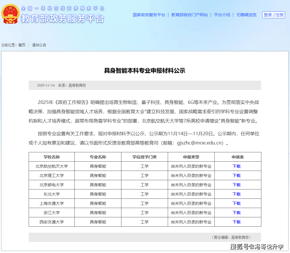
Task: Open 教育部政府门户网站 header link
Action: pyautogui.click(x=189, y=15)
